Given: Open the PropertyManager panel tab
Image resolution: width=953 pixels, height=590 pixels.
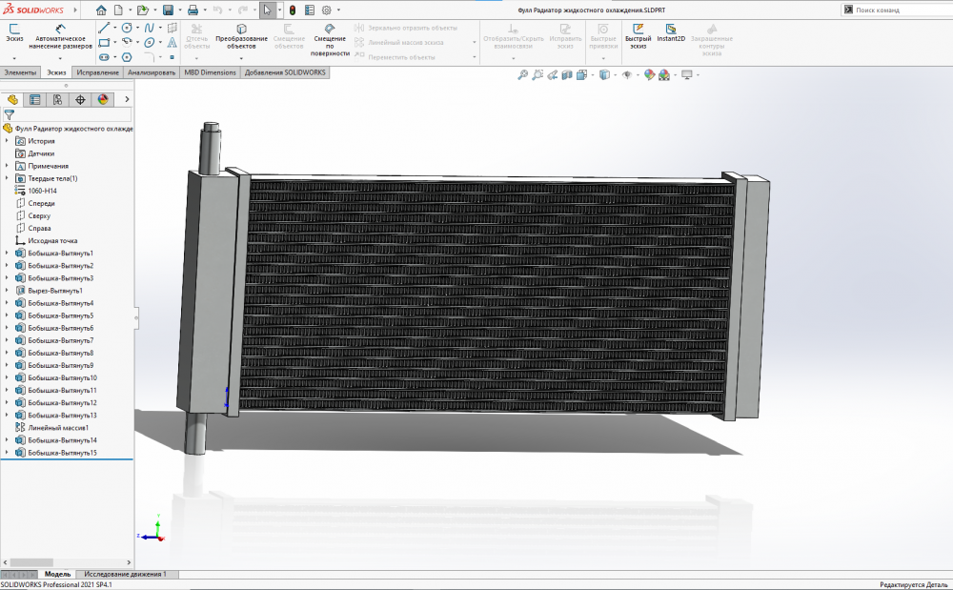Looking at the screenshot, I should (x=35, y=99).
